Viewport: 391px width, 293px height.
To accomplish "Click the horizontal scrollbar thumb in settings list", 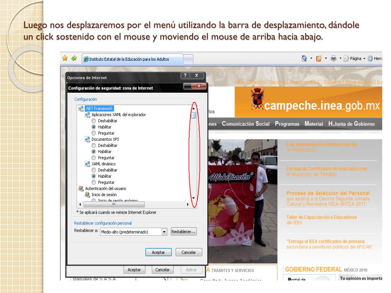I will (114, 204).
